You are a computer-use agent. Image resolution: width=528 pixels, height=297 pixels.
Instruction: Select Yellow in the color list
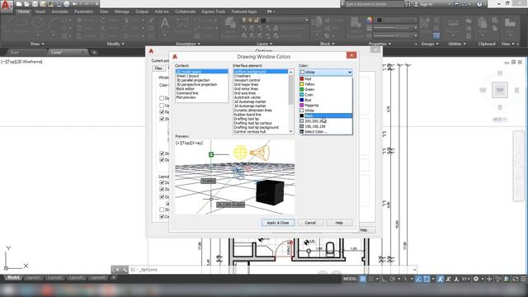click(x=326, y=84)
